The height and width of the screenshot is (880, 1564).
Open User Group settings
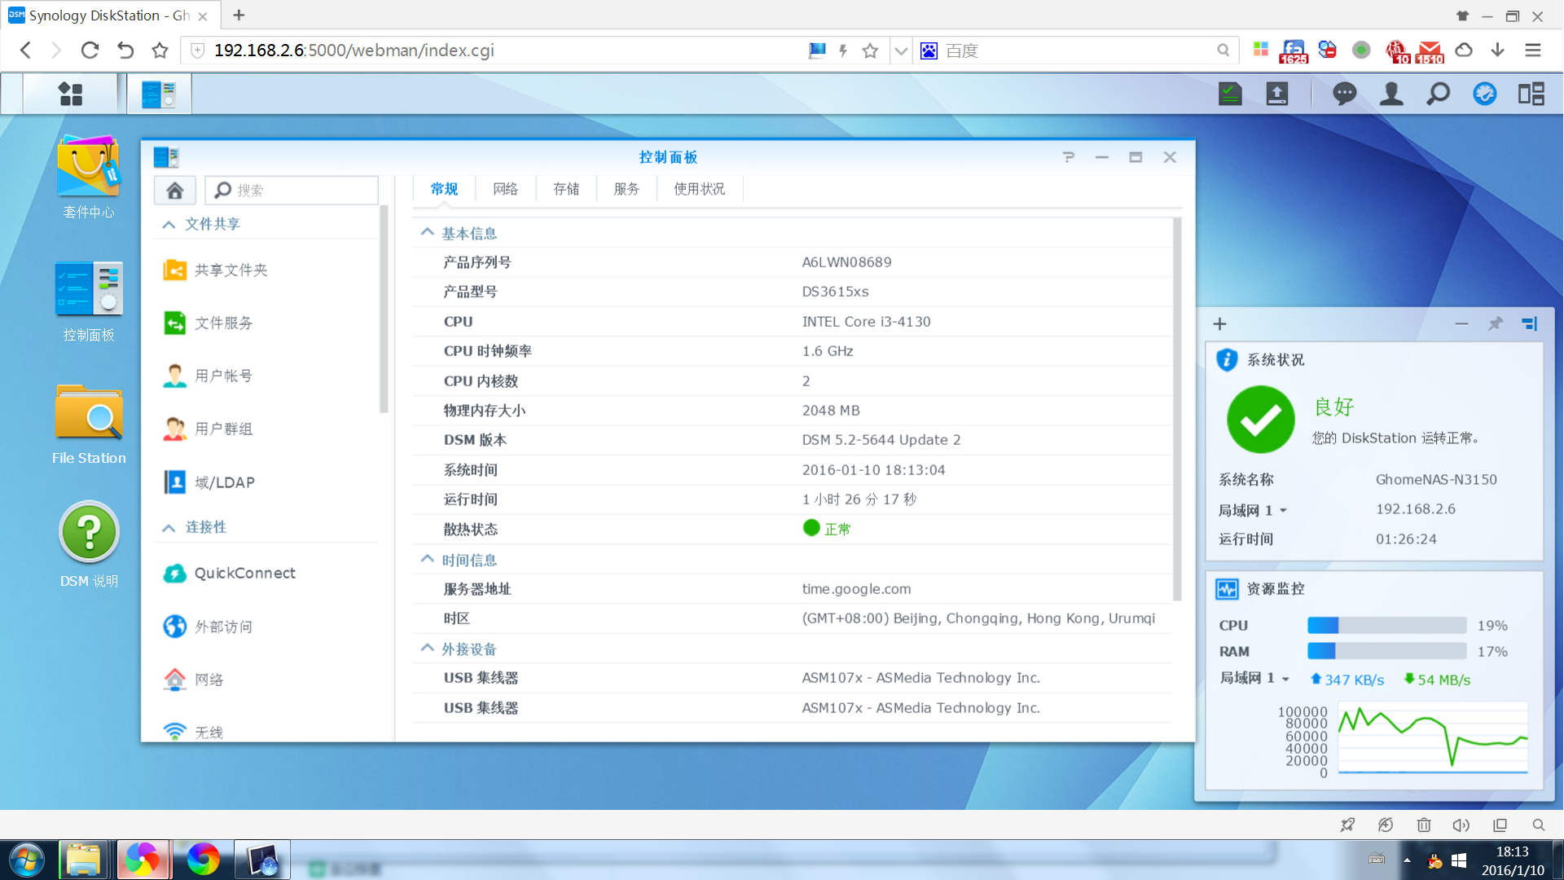[209, 429]
